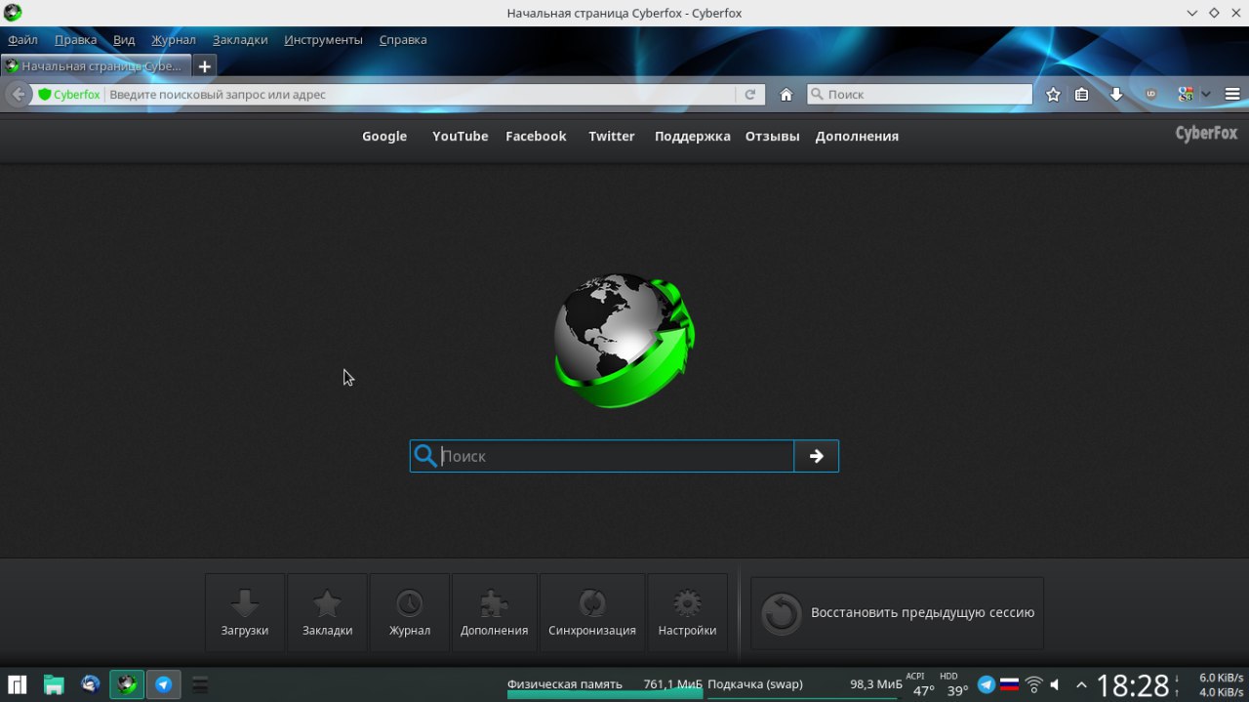The height and width of the screenshot is (702, 1249).
Task: Open the Инструменты menu
Action: [x=323, y=40]
